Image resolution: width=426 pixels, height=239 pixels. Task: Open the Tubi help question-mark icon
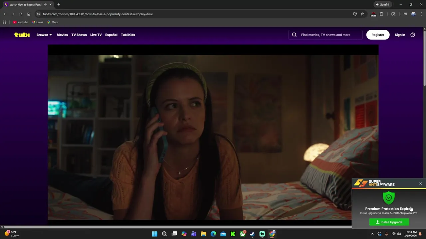(413, 35)
